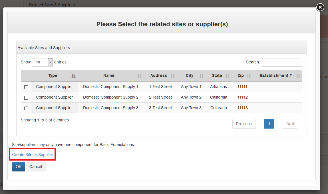This screenshot has width=328, height=194.
Task: Open Create Site or Supplier link
Action: click(x=33, y=155)
